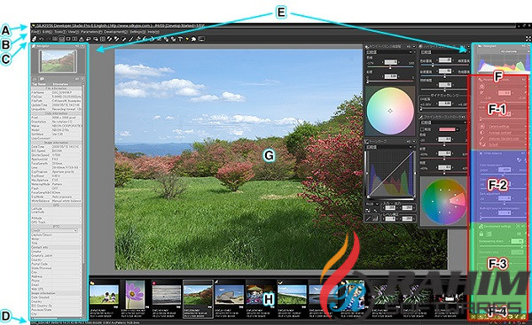Click the pink color swatch in fine color controller

447,129
